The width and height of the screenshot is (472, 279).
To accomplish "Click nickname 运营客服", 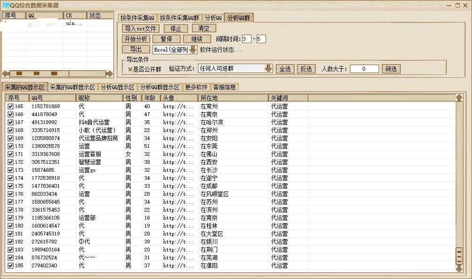I will pyautogui.click(x=90, y=154).
